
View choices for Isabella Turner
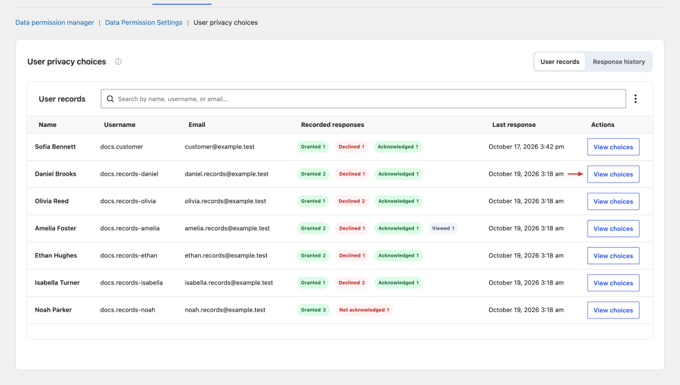pyautogui.click(x=613, y=283)
